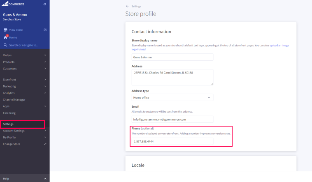Screen dimensions: 312x182
Task: Open Account Settings in the sidebar
Action: 14,131
